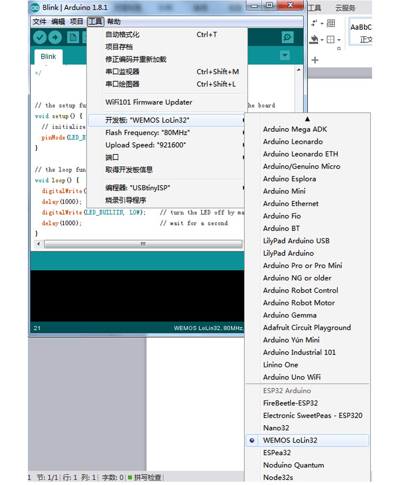This screenshot has height=485, width=404.
Task: Click the borders icon in Word ribbon
Action: click(330, 39)
